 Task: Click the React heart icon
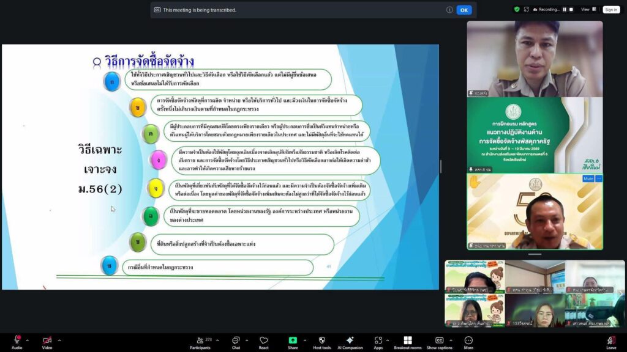coord(264,340)
